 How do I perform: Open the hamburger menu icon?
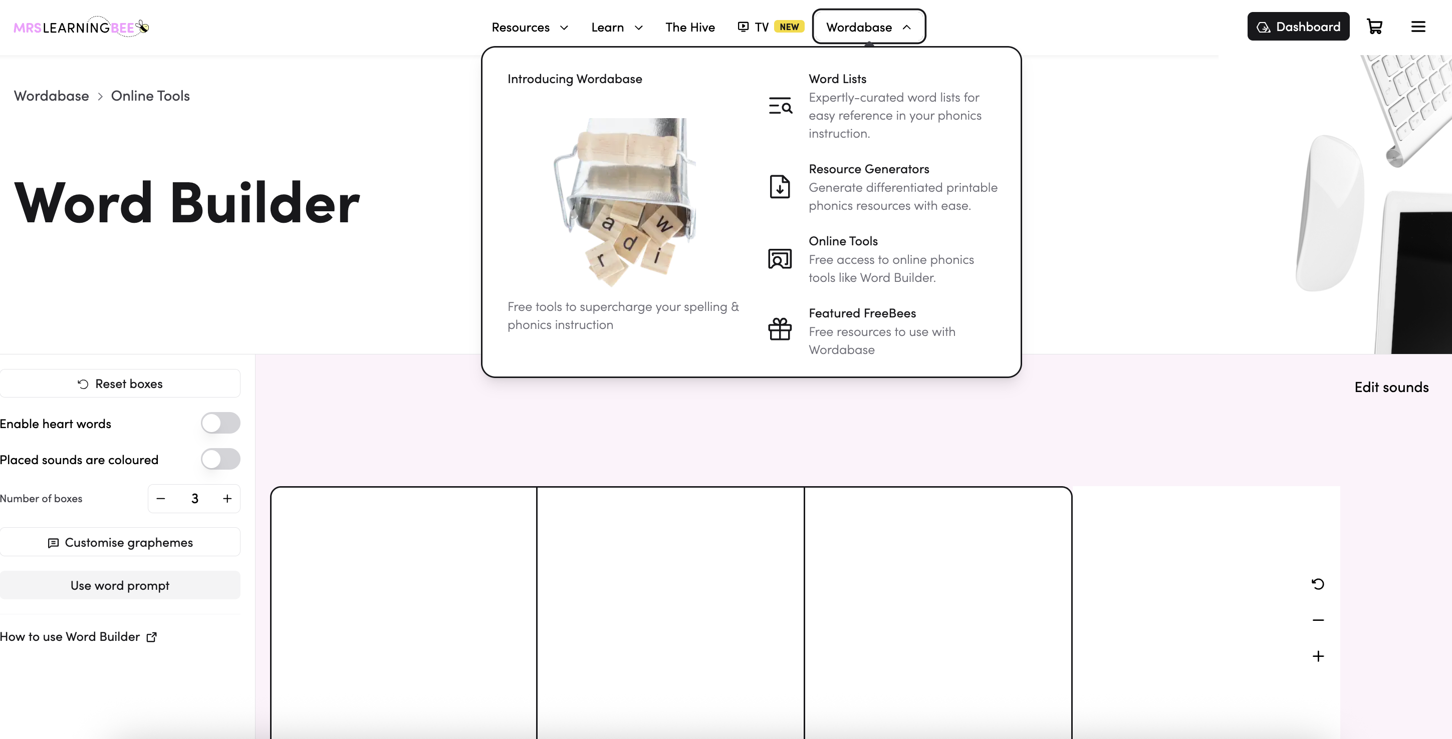pos(1418,27)
